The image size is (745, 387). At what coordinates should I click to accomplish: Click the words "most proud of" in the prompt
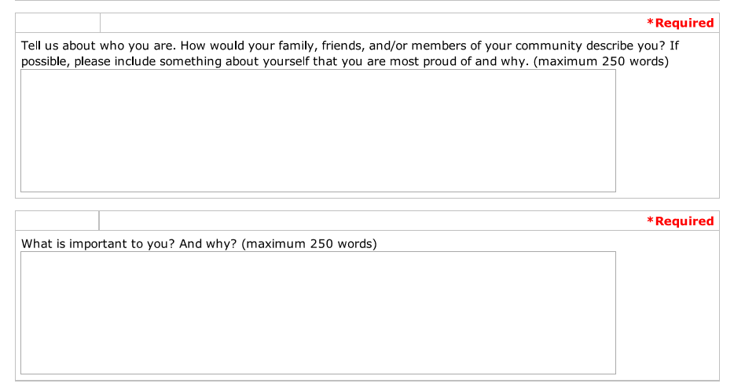431,61
